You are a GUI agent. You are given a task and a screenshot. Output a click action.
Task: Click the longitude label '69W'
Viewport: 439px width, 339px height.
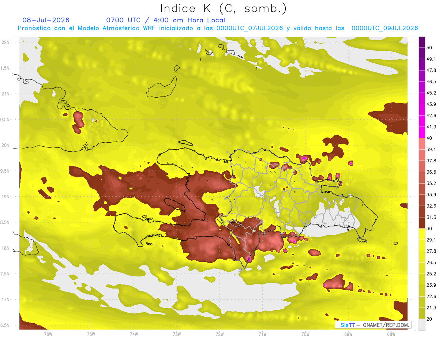pyautogui.click(x=348, y=334)
